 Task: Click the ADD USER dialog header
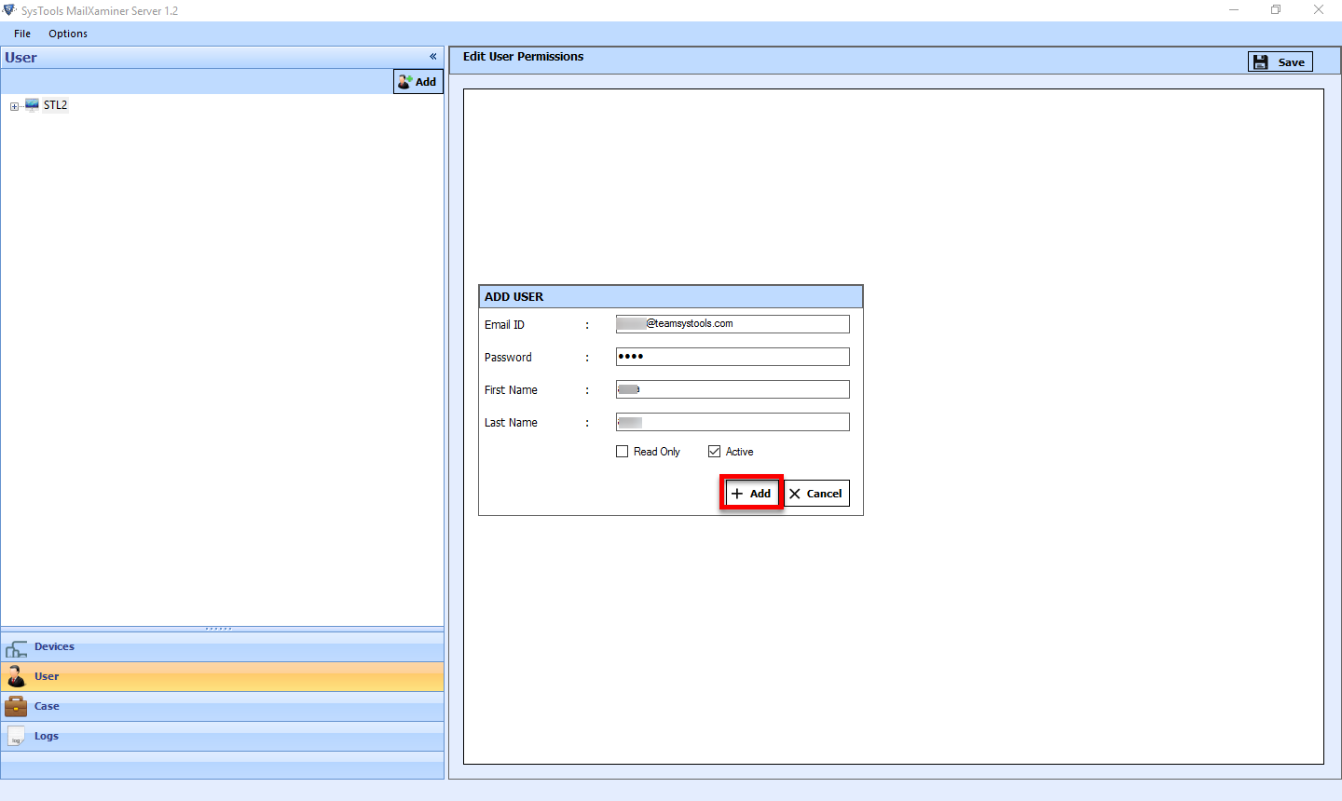click(x=671, y=297)
